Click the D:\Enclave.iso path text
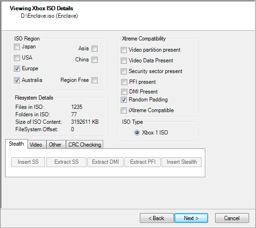Viewport: 256px width, 228px height. pyautogui.click(x=49, y=16)
